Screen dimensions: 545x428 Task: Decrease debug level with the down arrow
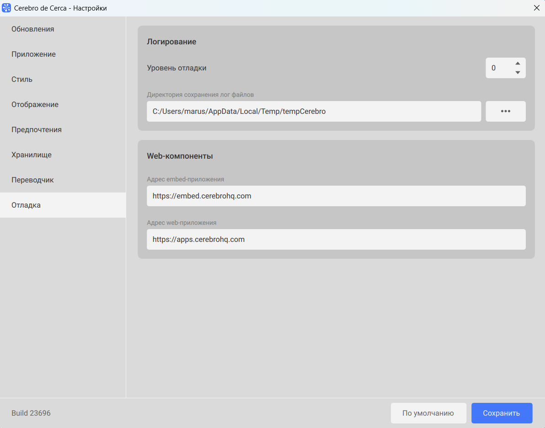(518, 72)
